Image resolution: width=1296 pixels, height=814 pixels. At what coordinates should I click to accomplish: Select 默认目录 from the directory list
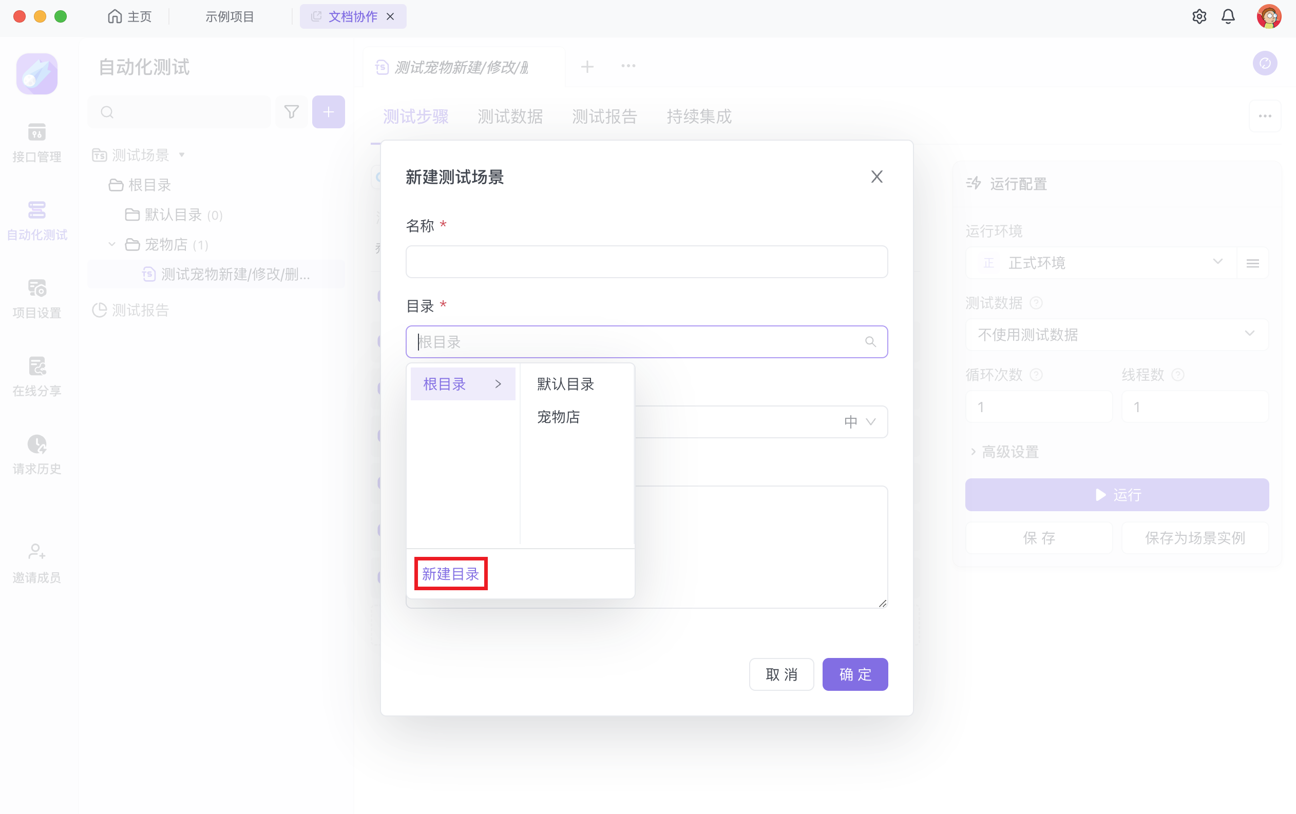click(x=565, y=384)
